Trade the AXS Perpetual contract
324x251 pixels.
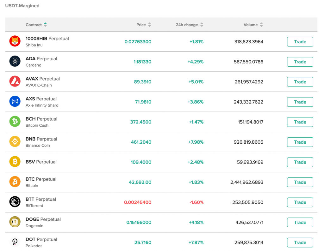(x=300, y=102)
